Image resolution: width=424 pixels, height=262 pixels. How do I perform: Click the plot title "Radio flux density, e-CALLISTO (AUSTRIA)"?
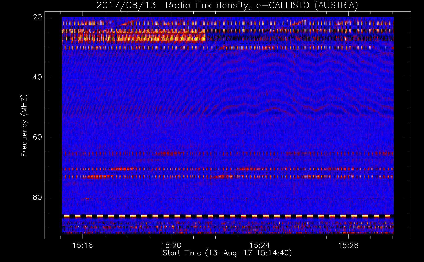(262, 6)
